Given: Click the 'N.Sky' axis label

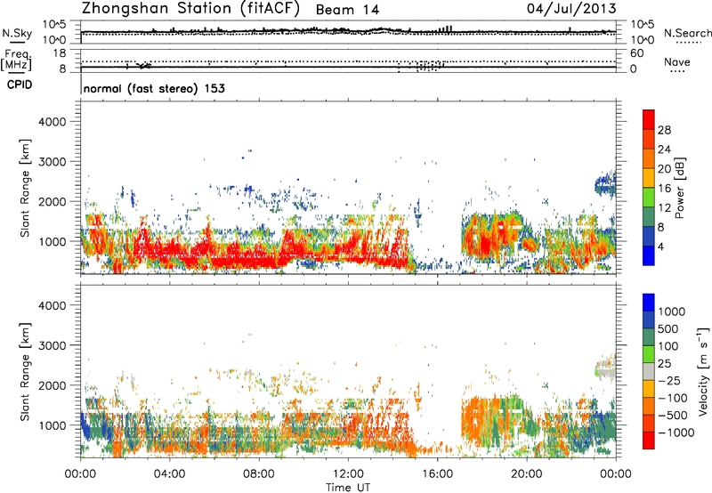Looking at the screenshot, I should pos(17,33).
